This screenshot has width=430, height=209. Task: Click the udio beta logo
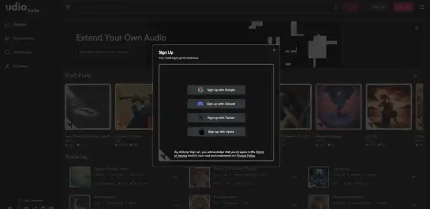pyautogui.click(x=22, y=7)
